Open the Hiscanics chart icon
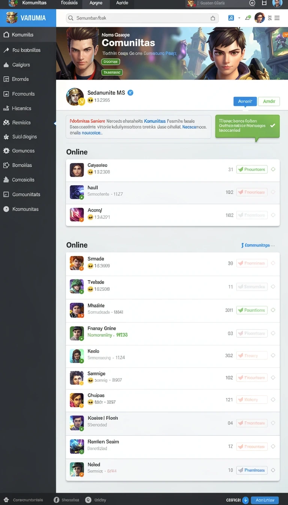 [x=6, y=108]
